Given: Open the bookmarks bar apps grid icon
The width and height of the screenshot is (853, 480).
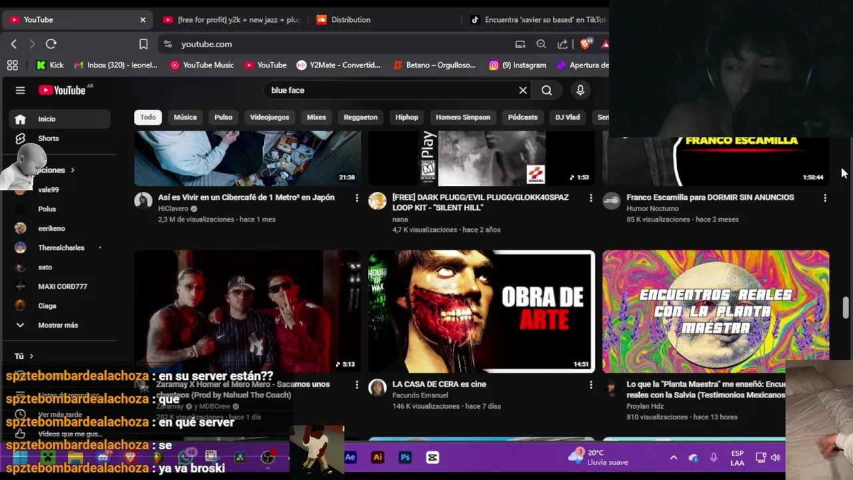Looking at the screenshot, I should (12, 65).
